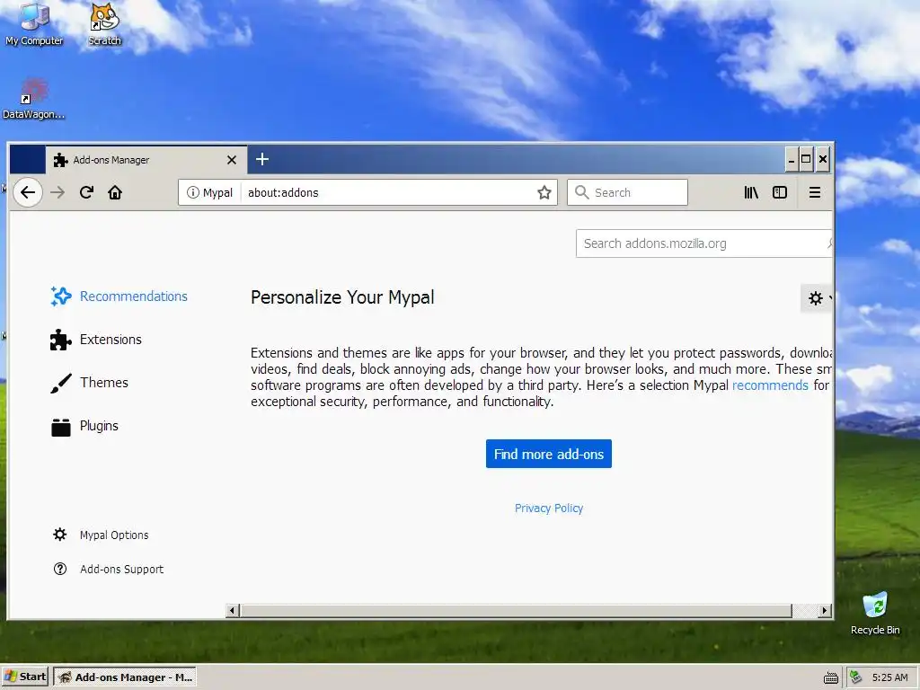
Task: Open the home page via house icon
Action: 115,192
